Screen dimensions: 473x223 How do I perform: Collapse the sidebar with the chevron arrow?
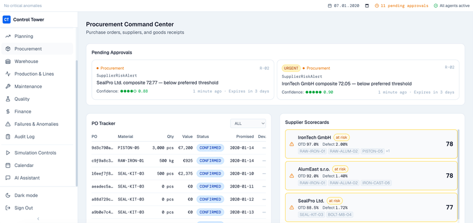[38, 219]
